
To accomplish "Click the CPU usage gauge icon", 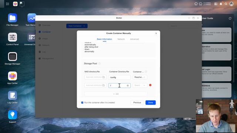I will coord(196,4).
